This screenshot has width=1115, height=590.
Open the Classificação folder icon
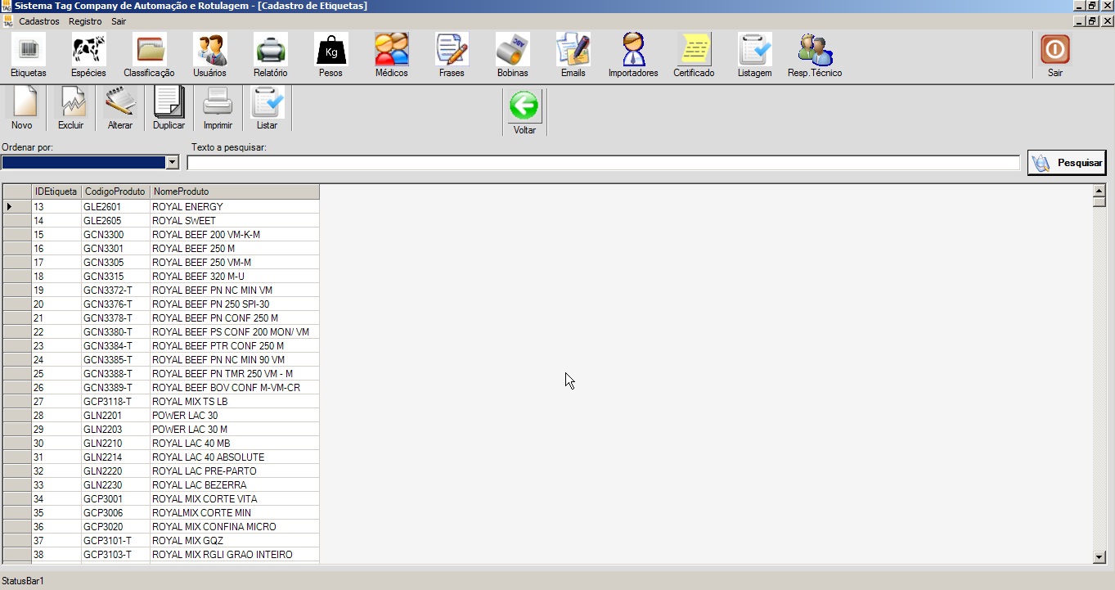(149, 50)
